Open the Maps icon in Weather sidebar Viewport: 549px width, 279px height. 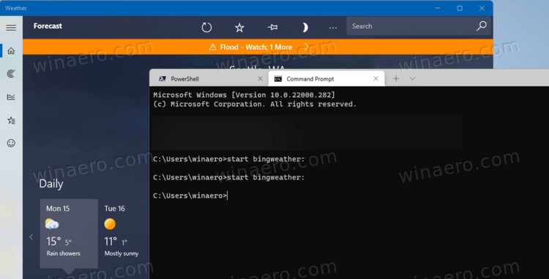click(x=11, y=73)
